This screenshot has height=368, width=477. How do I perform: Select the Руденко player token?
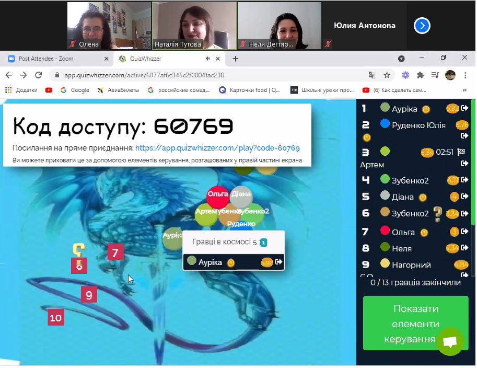tap(241, 225)
